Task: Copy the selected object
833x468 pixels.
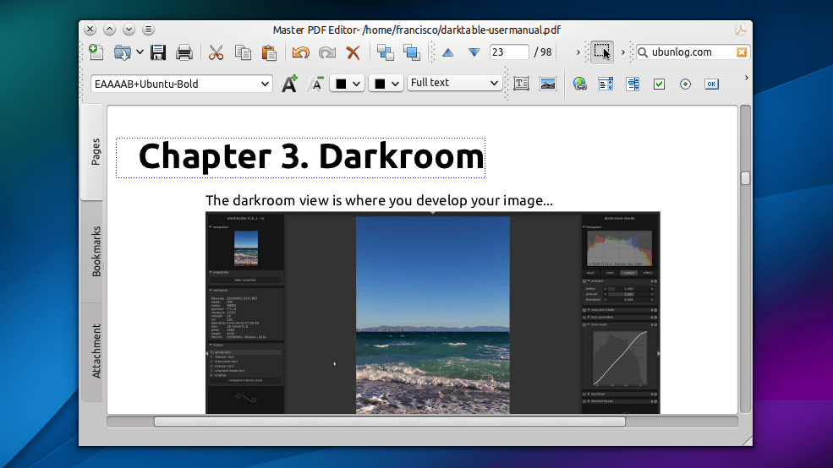Action: tap(243, 52)
